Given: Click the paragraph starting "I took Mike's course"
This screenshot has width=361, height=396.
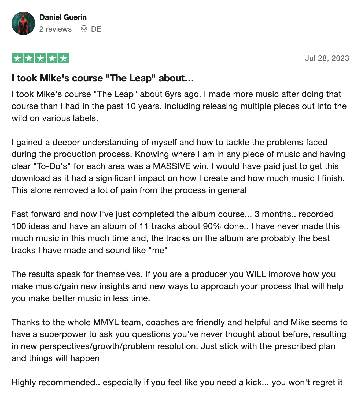Looking at the screenshot, I should pyautogui.click(x=179, y=106).
